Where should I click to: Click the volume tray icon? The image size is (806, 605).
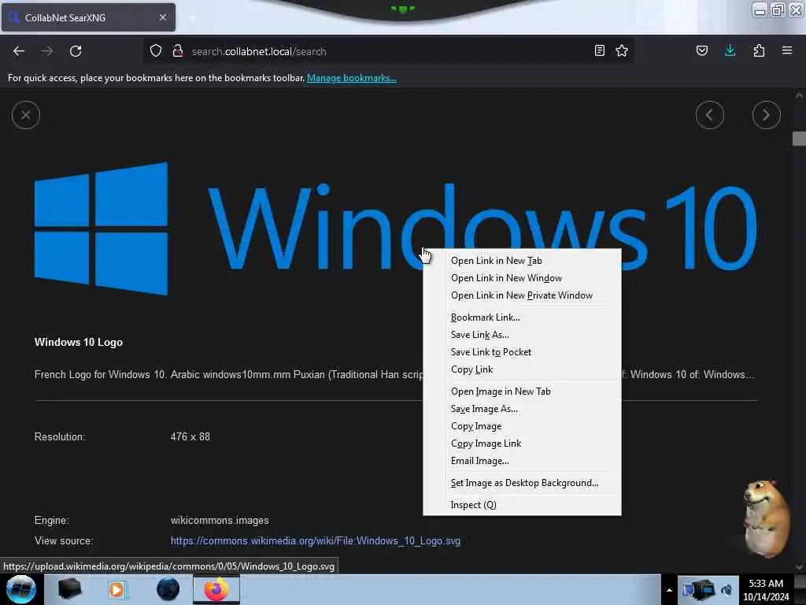point(727,590)
